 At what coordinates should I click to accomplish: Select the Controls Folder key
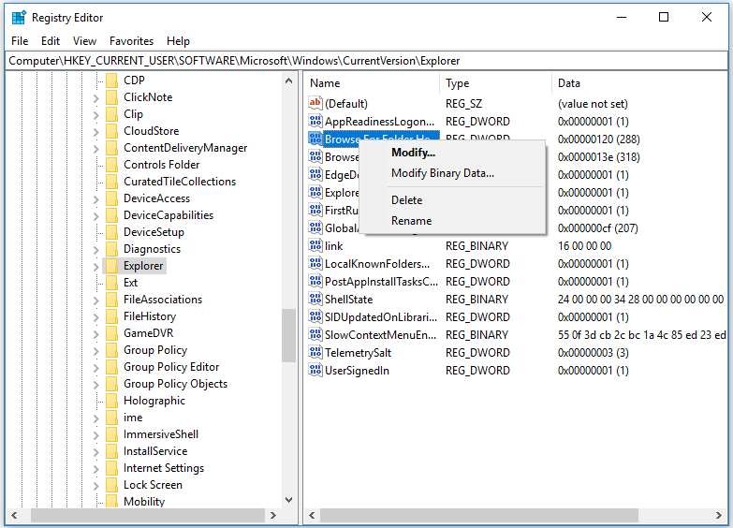click(x=161, y=165)
